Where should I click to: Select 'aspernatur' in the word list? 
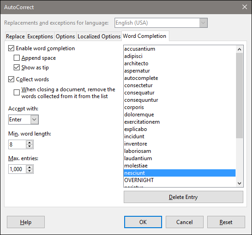coord(179,71)
